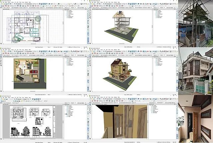Click the construction site photo at top right

click(x=195, y=23)
